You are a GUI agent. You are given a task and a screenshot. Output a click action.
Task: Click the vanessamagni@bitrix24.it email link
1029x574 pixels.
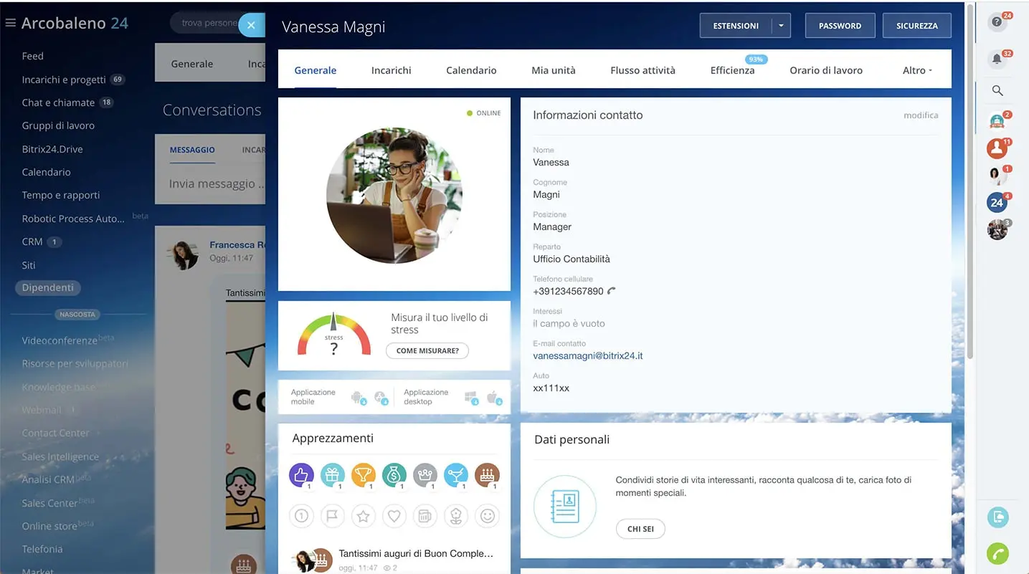tap(588, 355)
